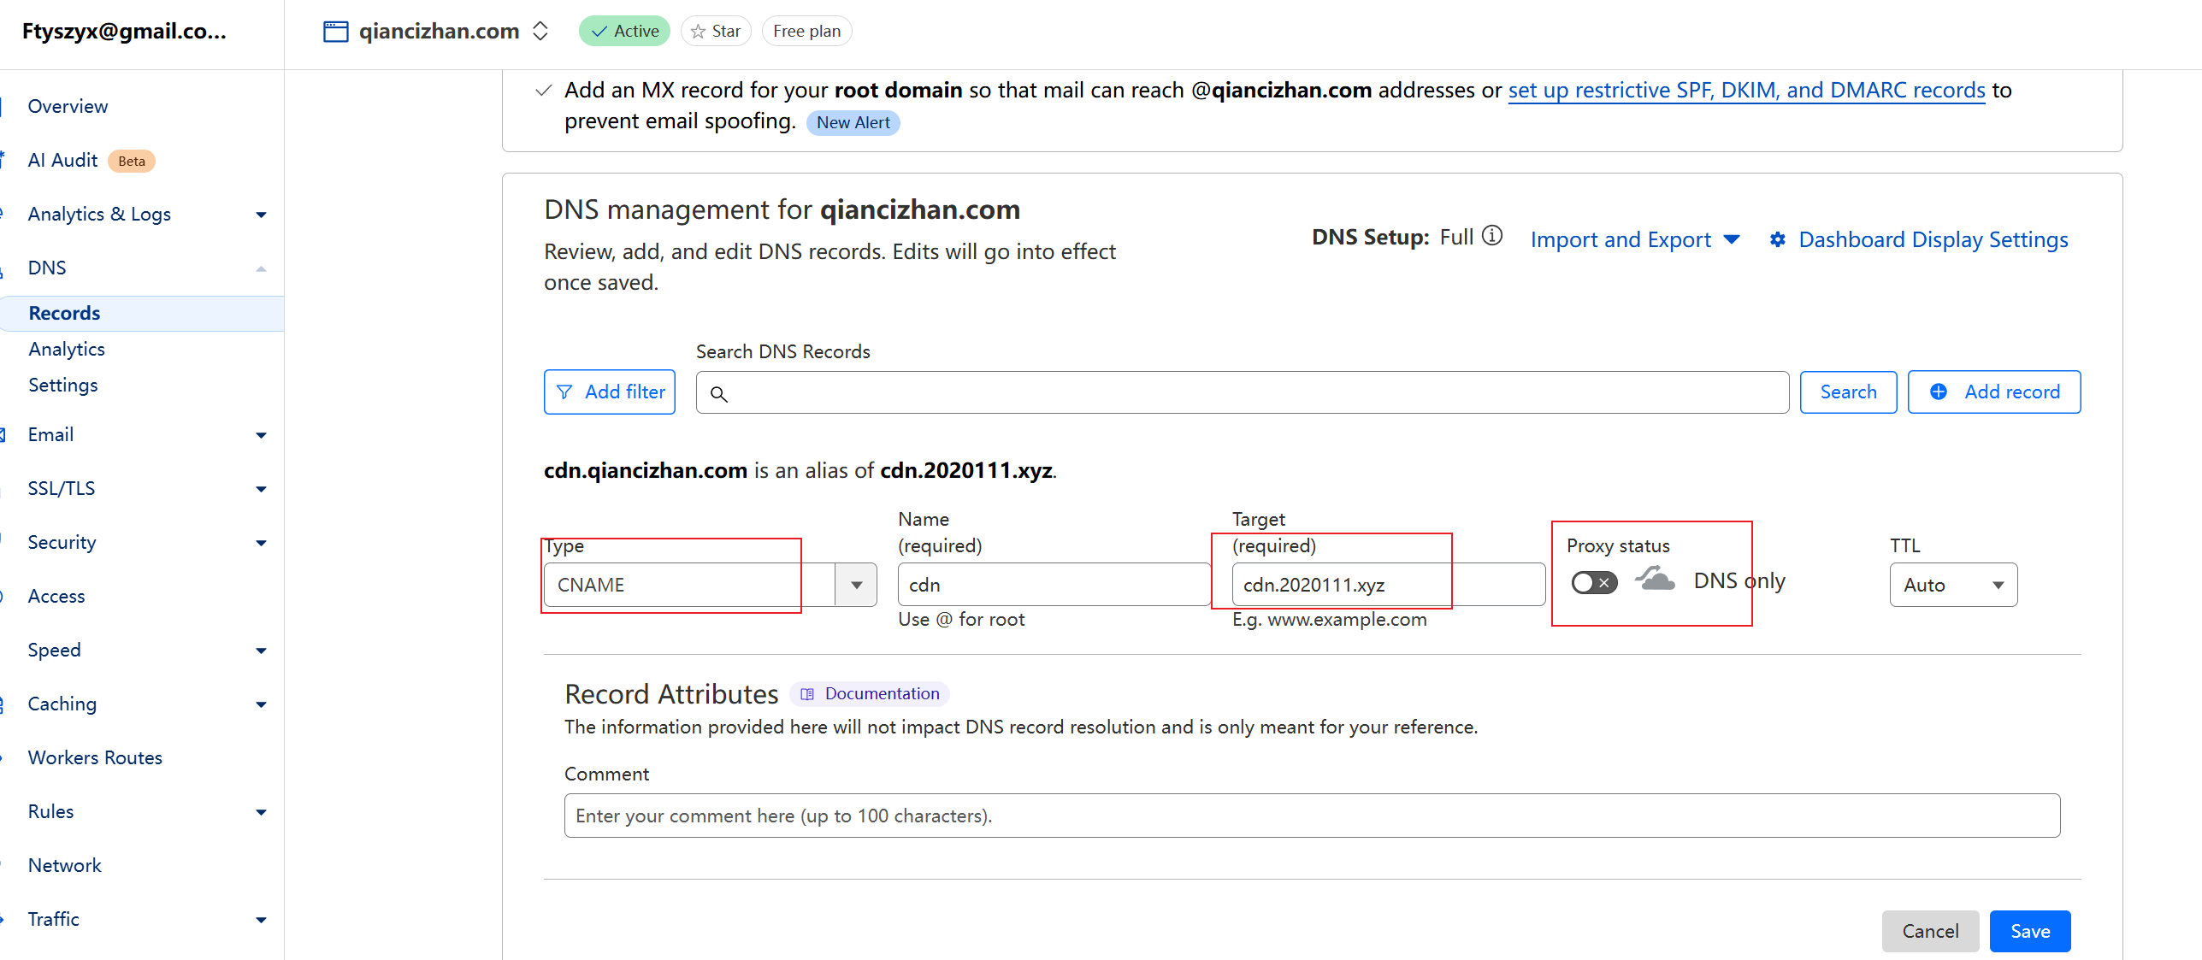Collapse the DNS sidebar section
The height and width of the screenshot is (960, 2202).
pyautogui.click(x=261, y=268)
